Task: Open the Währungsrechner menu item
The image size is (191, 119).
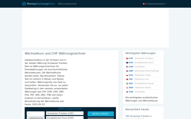Action: tap(67, 4)
